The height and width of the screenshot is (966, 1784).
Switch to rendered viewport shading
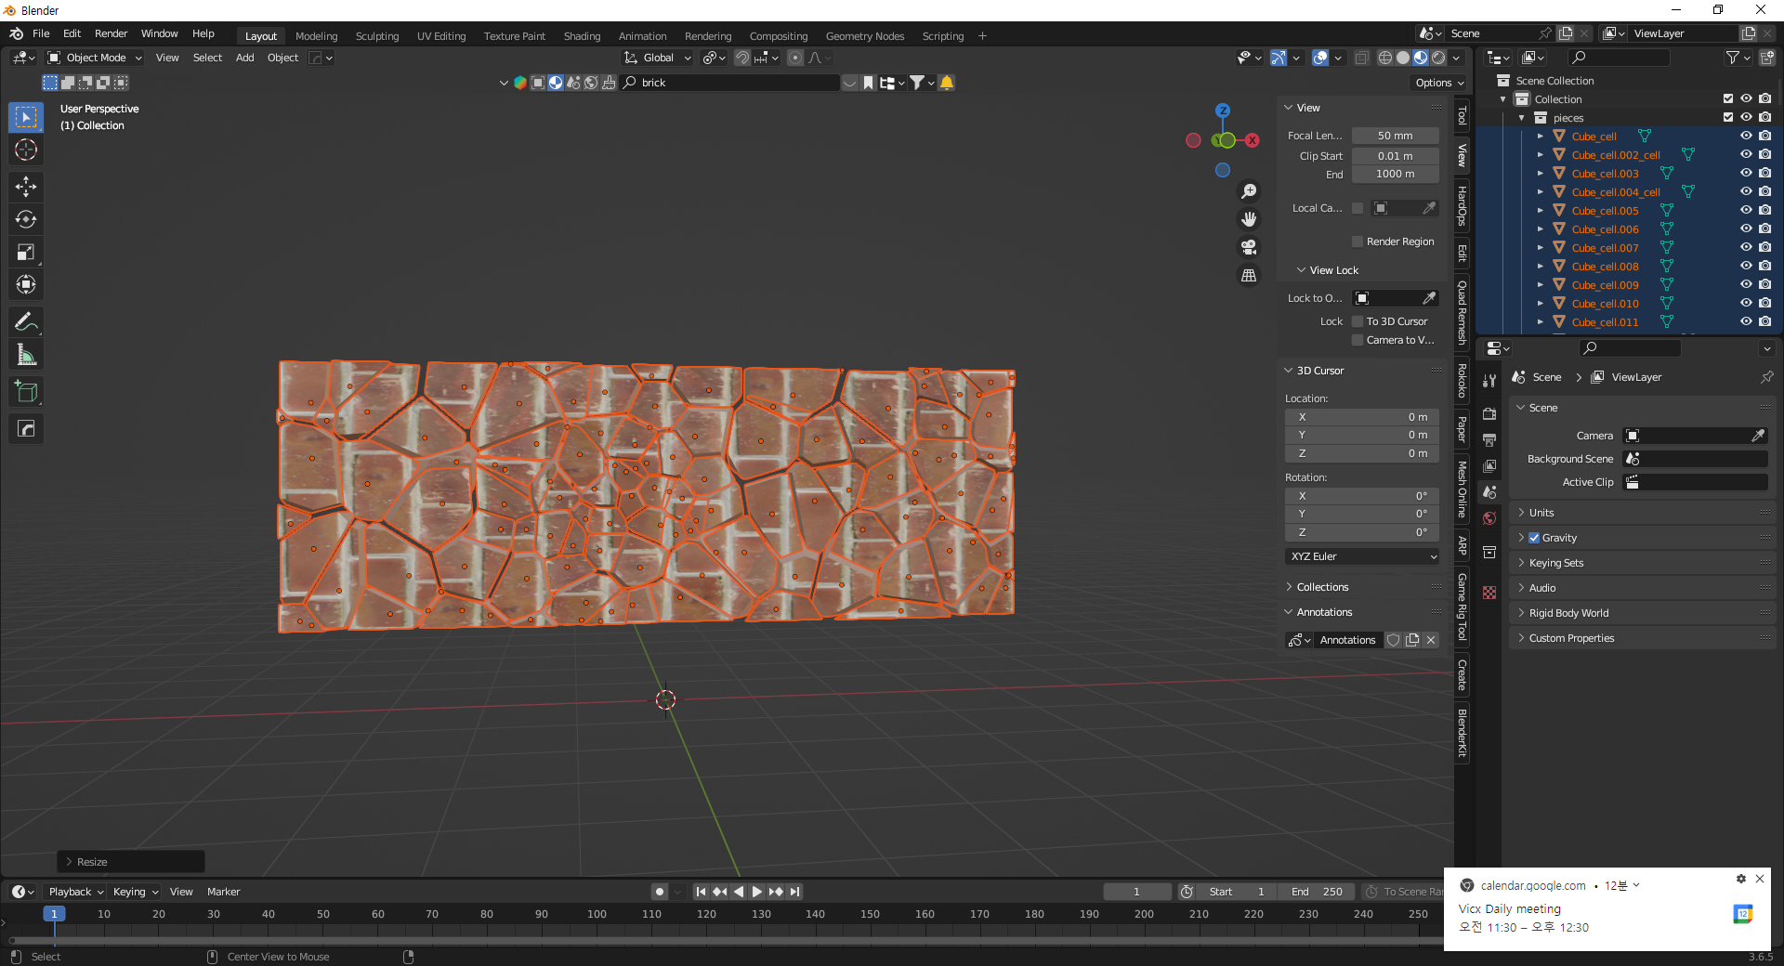click(1438, 58)
